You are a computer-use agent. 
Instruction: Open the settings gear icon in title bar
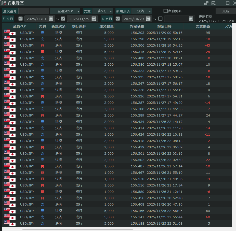coord(206,3)
